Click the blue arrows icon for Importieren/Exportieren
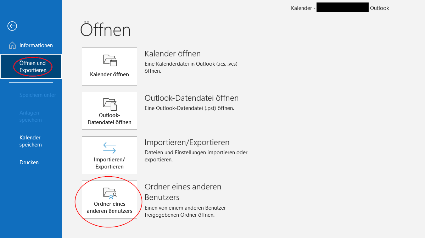425x238 pixels. tap(109, 148)
